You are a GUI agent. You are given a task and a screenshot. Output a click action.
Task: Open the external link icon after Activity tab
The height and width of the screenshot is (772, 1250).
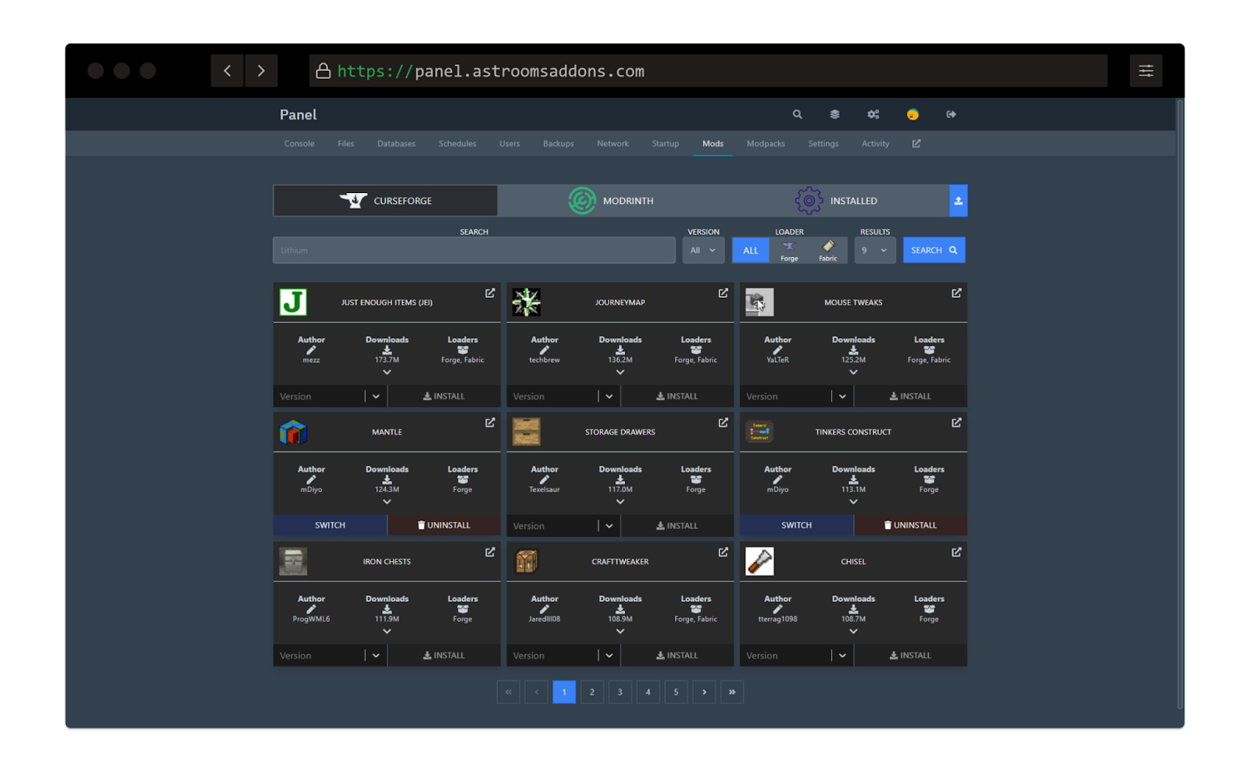916,144
